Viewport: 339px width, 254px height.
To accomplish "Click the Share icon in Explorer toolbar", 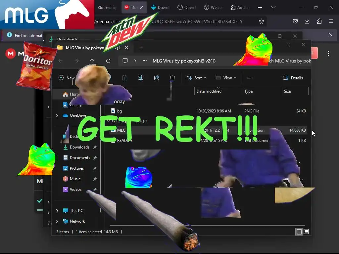I will click(157, 78).
